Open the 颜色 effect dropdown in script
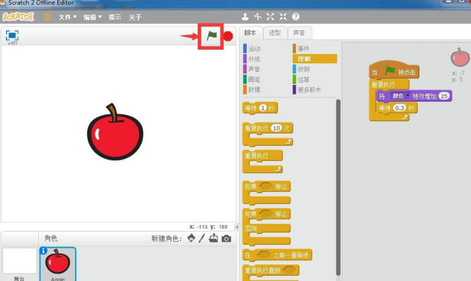The width and height of the screenshot is (471, 281). (401, 96)
